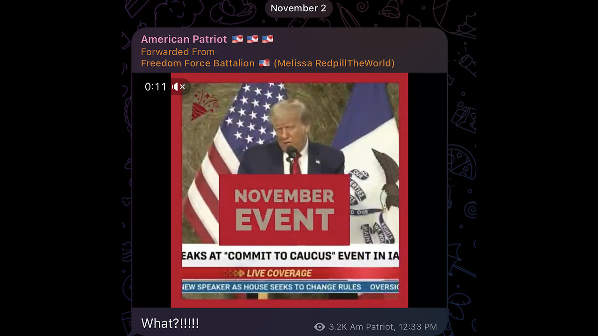Click the last flag emoji after American Patriot
The image size is (598, 336).
pyautogui.click(x=267, y=39)
